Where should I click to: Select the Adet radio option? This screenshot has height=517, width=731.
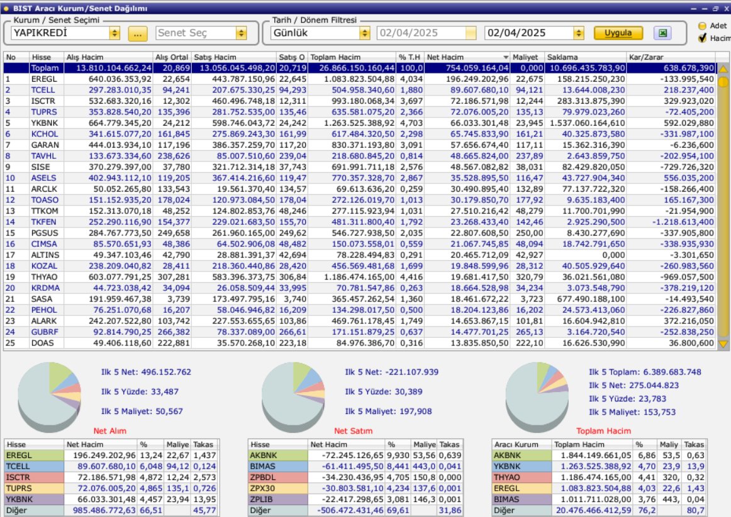coord(702,26)
